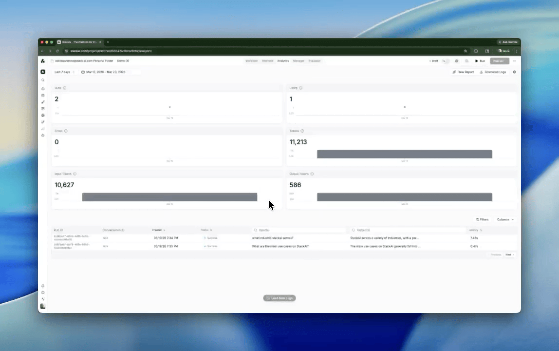Open the Columns dropdown
Viewport: 559px width, 351px height.
(x=505, y=219)
